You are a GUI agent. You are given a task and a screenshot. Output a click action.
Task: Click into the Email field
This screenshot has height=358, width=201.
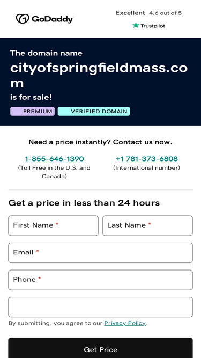click(101, 253)
